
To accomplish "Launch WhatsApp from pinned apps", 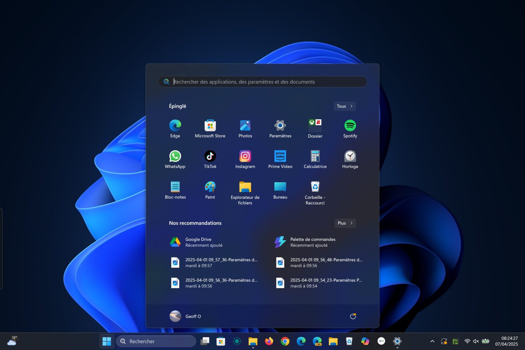I will point(175,159).
